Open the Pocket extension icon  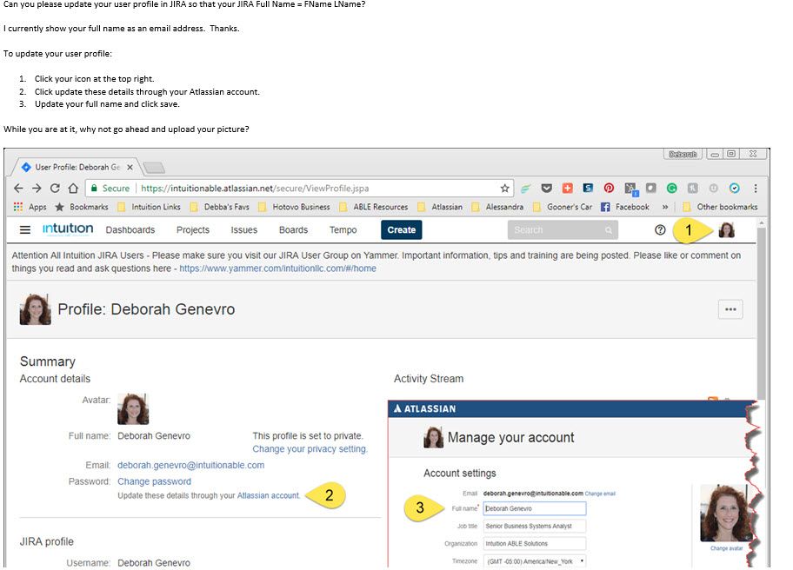(x=546, y=189)
